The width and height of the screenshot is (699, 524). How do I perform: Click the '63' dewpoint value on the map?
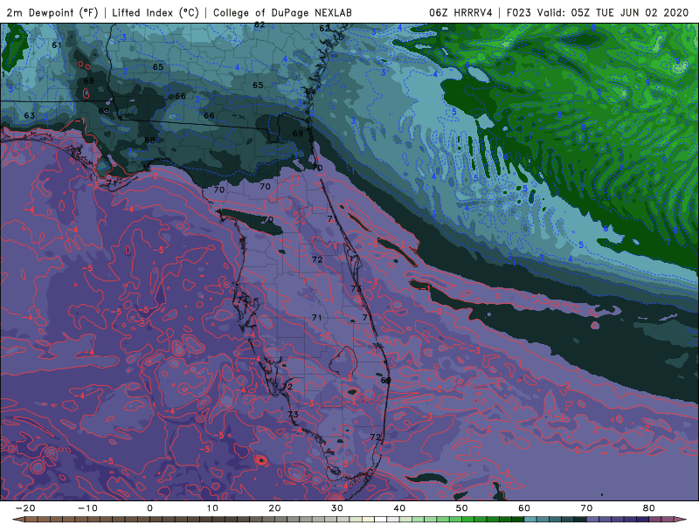coord(30,115)
